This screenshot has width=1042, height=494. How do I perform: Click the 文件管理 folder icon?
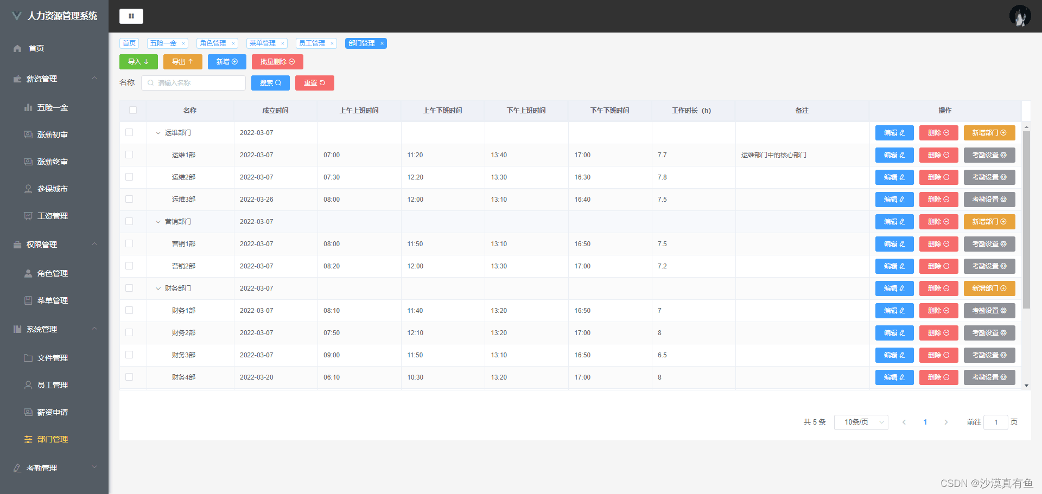coord(28,358)
